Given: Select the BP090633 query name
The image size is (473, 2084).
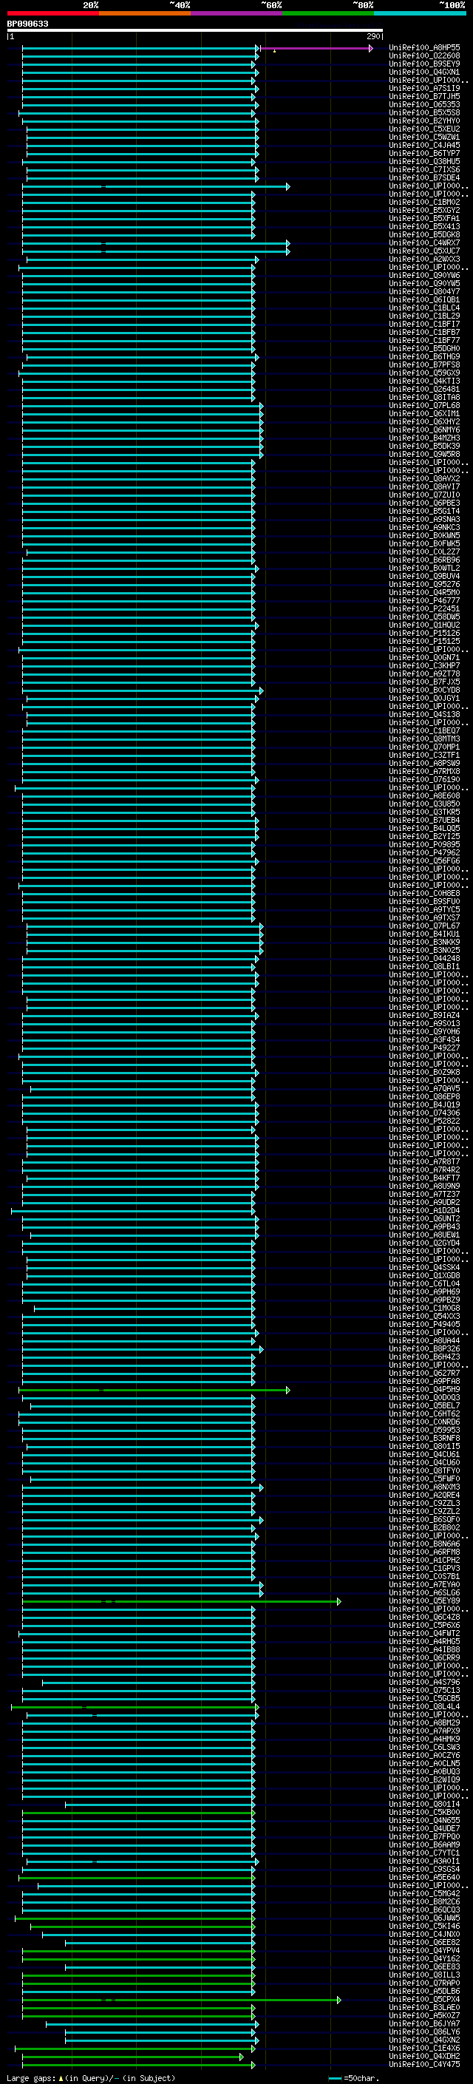Looking at the screenshot, I should (x=27, y=24).
